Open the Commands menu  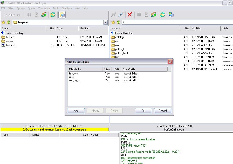(44, 8)
